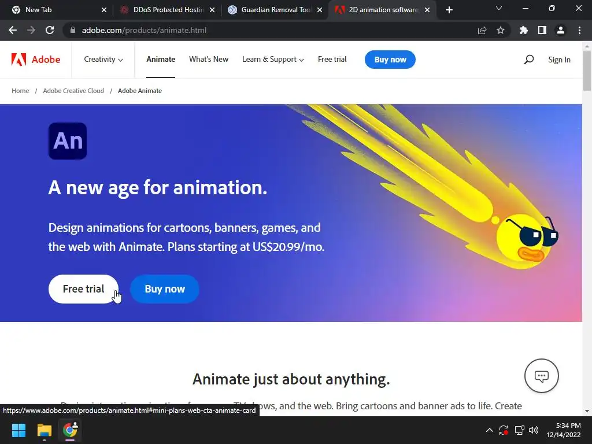Screen dimensions: 592x444
Task: Open the Chrome profile avatar icon
Action: (561, 30)
